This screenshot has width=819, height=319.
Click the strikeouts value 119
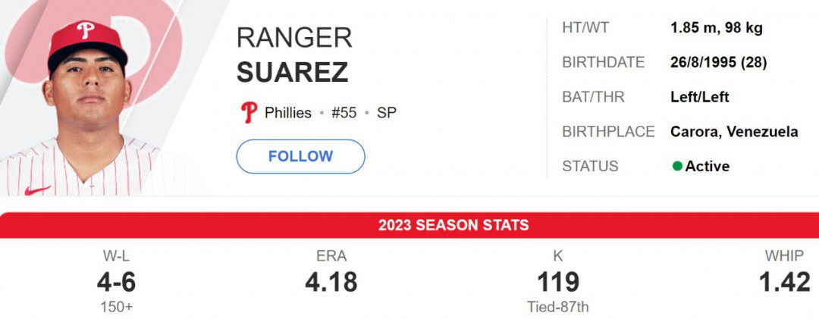pyautogui.click(x=558, y=283)
